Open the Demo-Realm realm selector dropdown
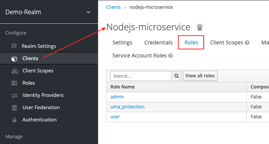Screen dimensions: 269x144 49,12
